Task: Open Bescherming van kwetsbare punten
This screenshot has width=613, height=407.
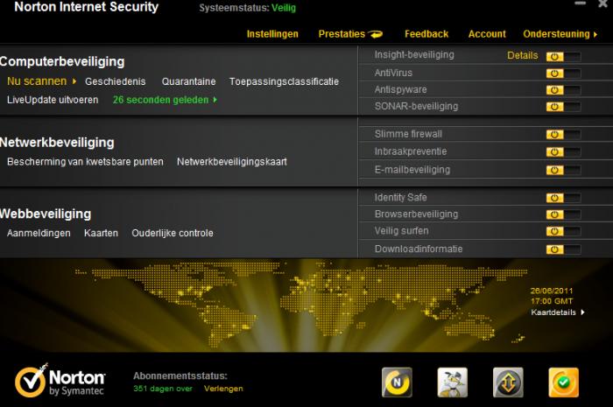Action: 85,162
